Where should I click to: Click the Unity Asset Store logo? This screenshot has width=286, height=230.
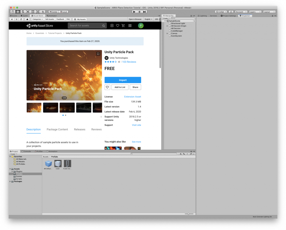40,26
